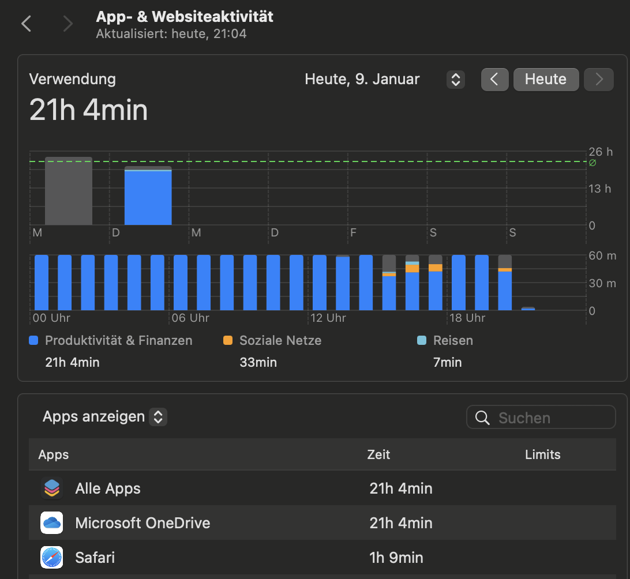Sort by the Apps column header

coord(54,454)
